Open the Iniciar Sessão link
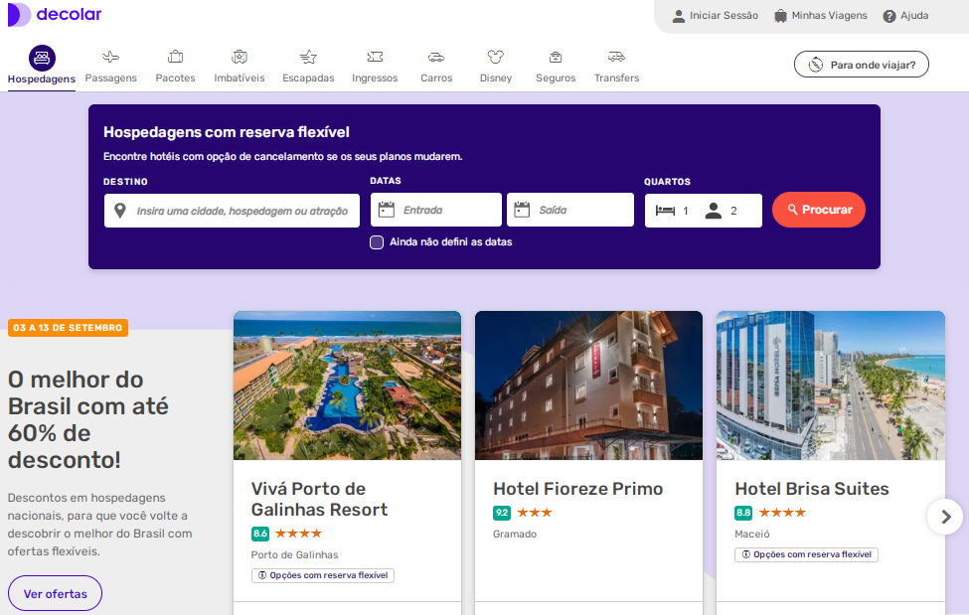 coord(724,16)
